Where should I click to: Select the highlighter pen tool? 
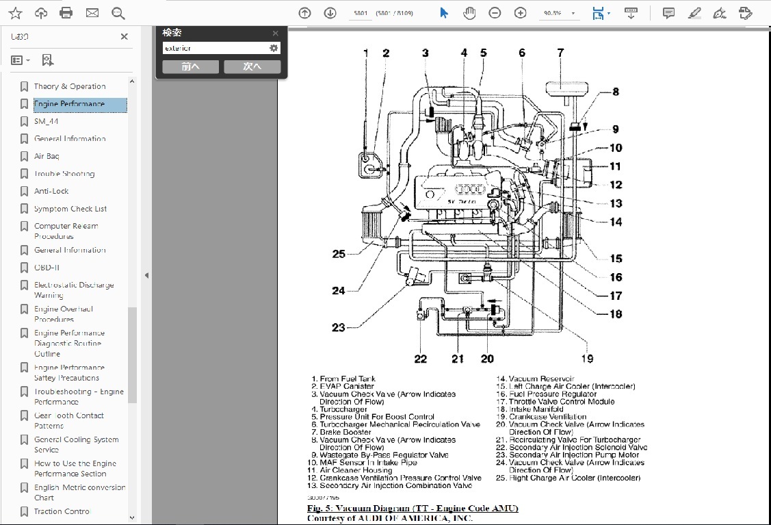tap(694, 13)
